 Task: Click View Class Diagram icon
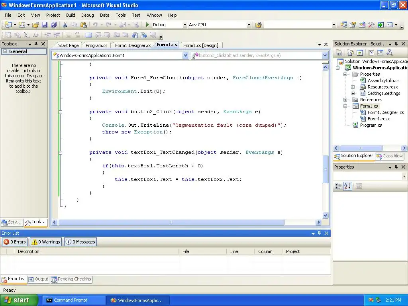390,53
